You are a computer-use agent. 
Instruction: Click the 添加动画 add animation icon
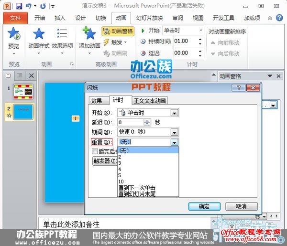(89, 33)
